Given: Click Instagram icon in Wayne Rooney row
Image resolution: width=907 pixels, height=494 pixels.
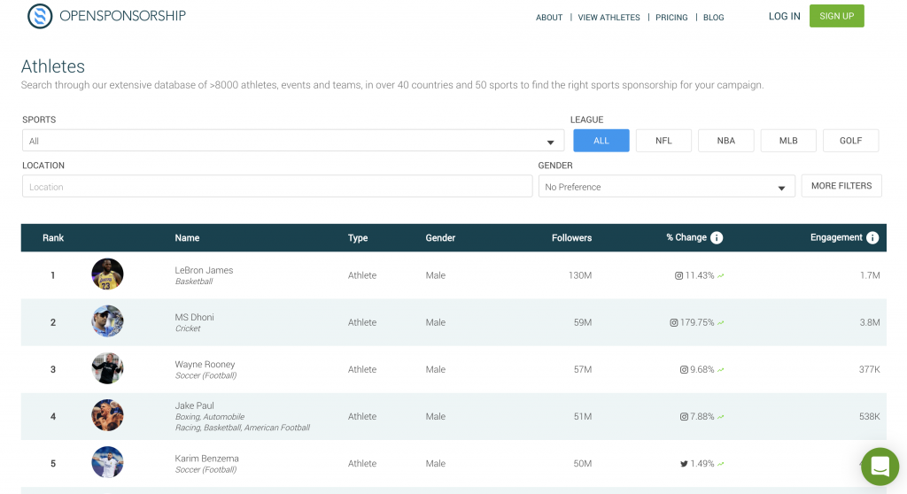Looking at the screenshot, I should [x=684, y=370].
